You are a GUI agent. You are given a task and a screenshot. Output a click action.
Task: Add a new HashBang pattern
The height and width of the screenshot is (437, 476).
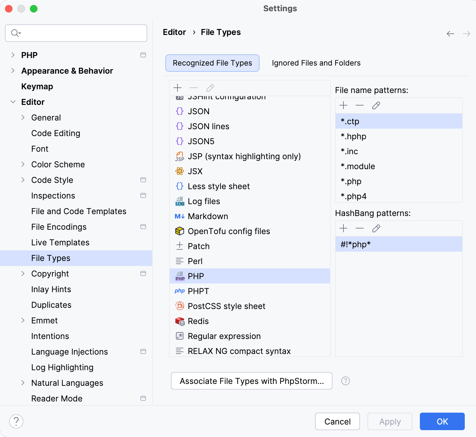[x=343, y=228]
